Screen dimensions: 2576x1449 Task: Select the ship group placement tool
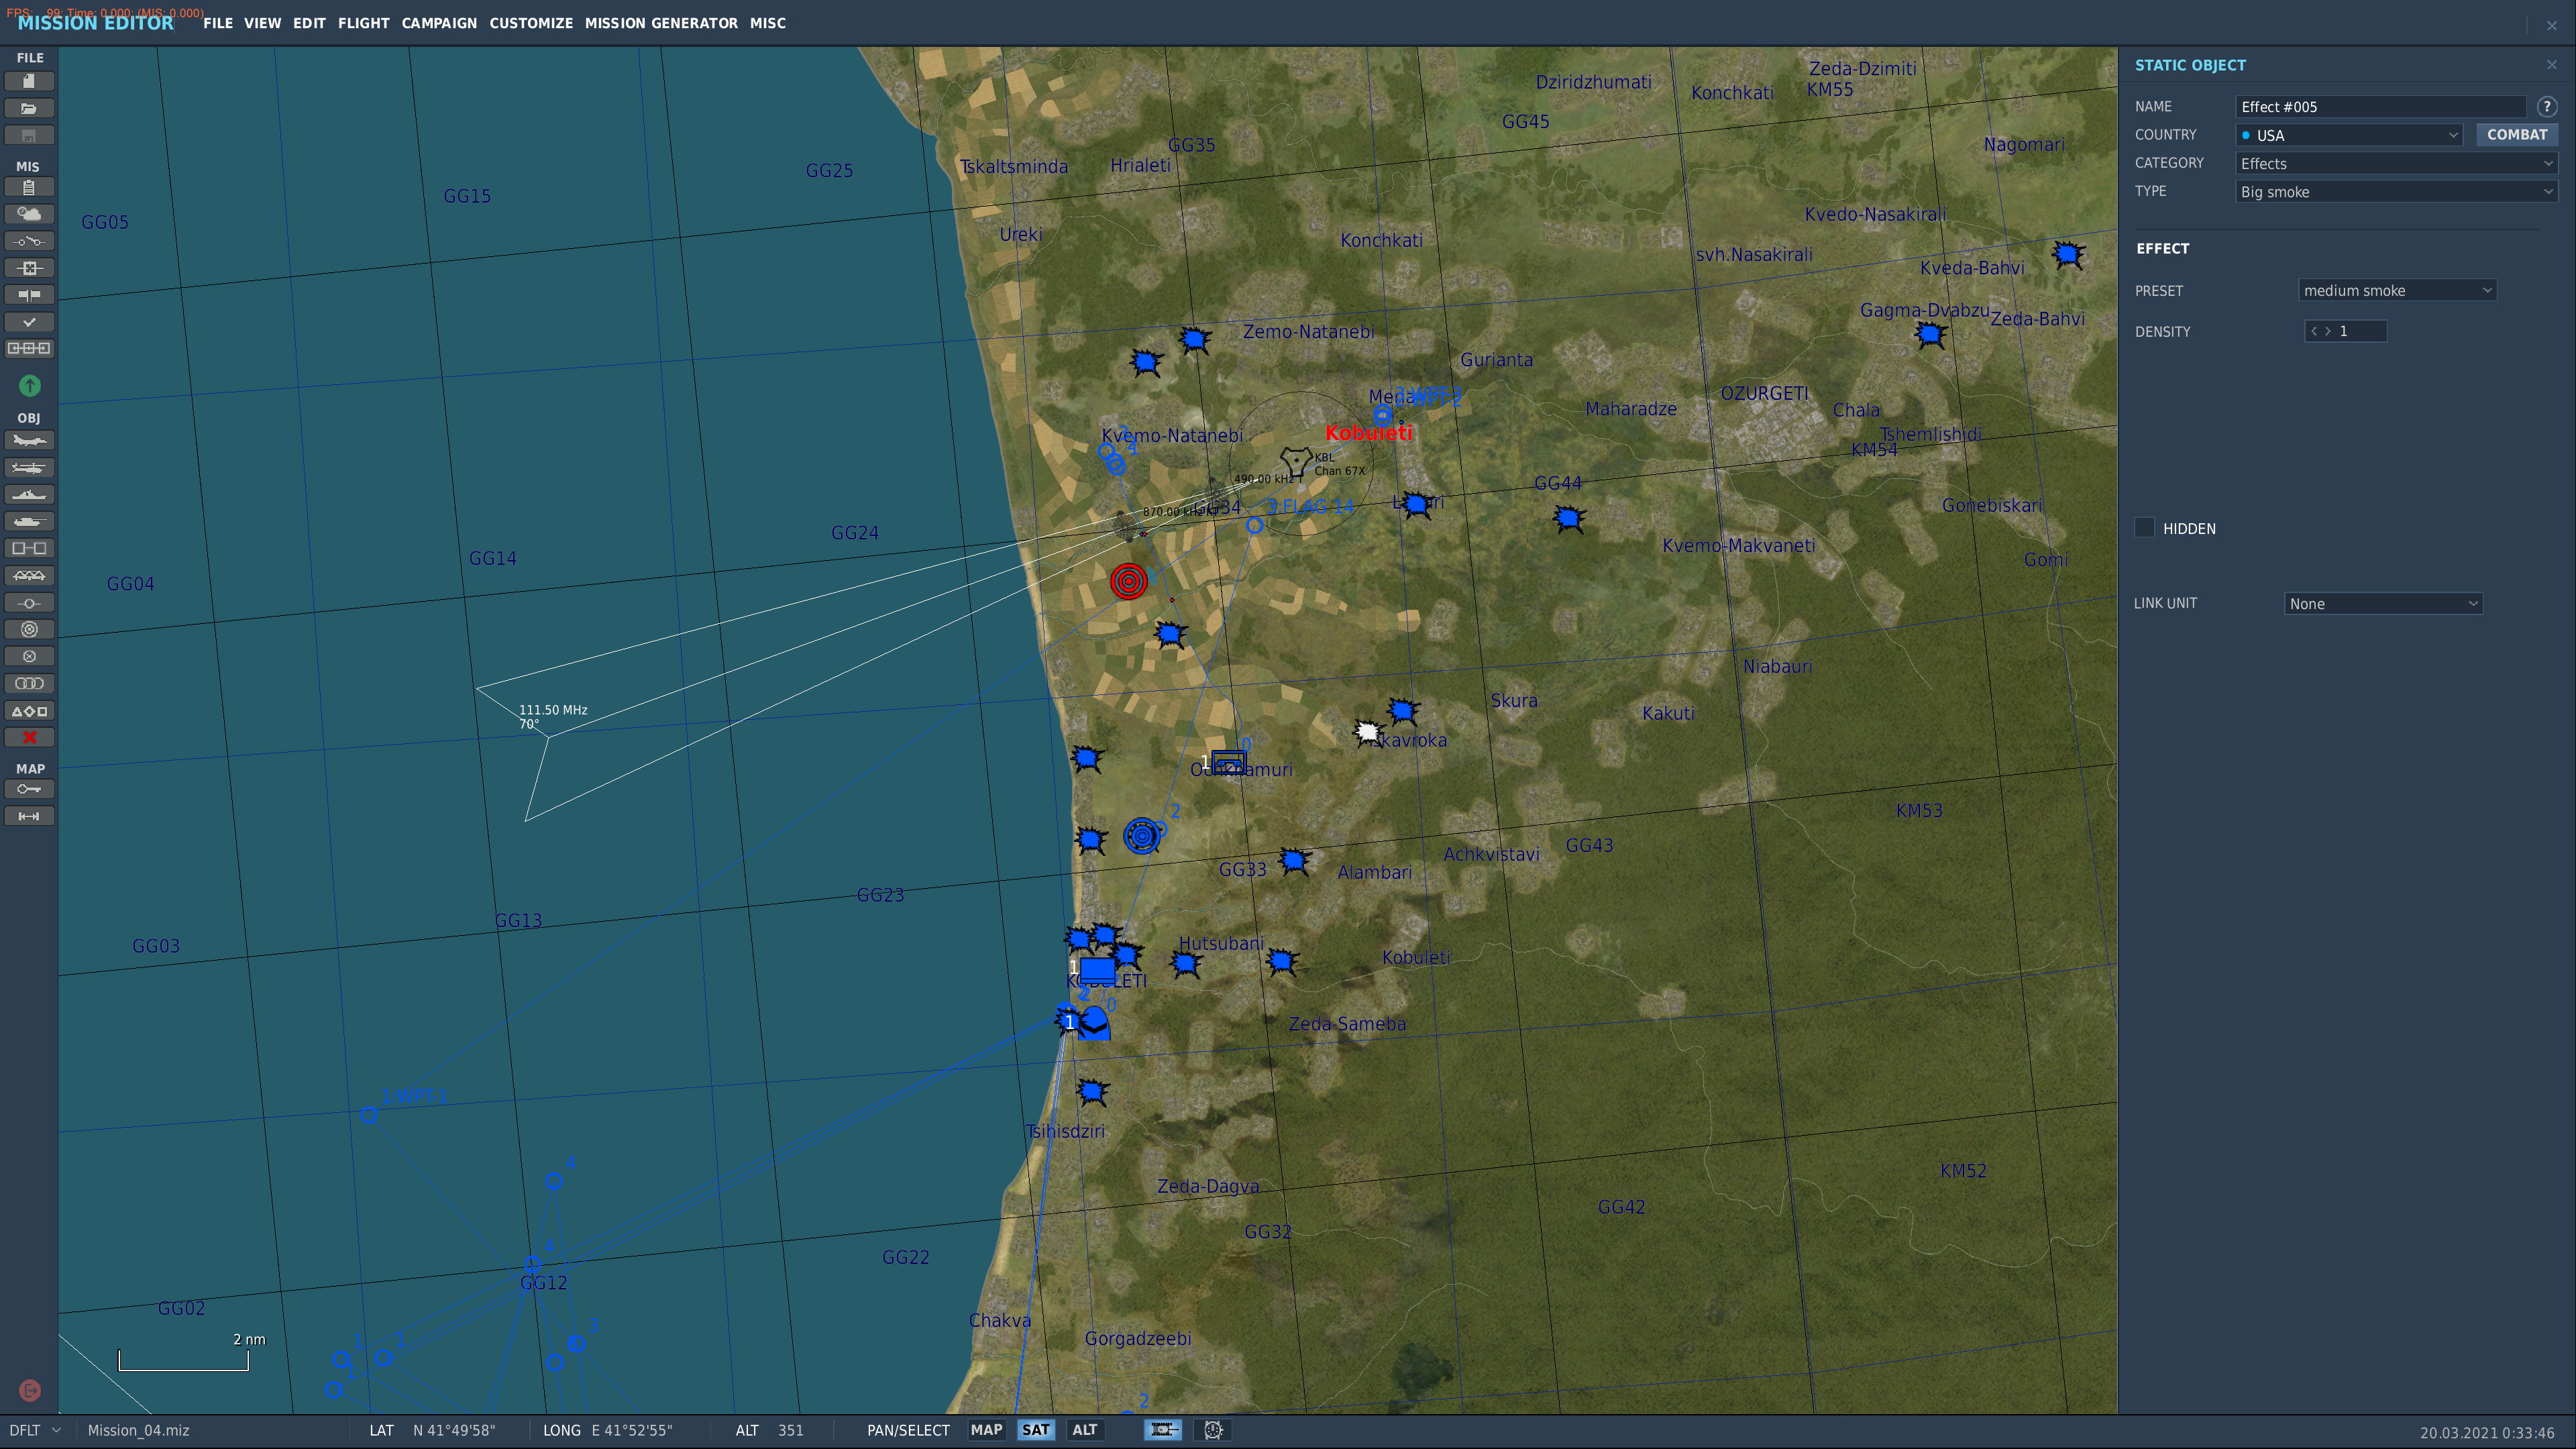click(x=29, y=495)
